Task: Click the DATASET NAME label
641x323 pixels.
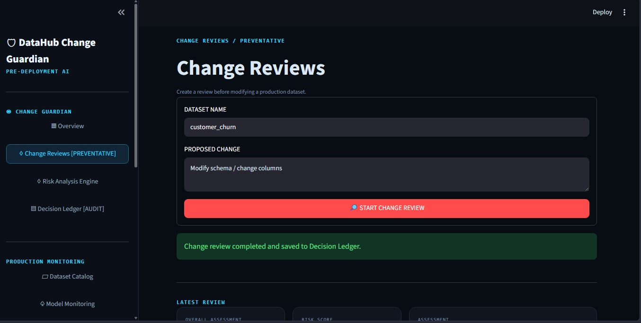Action: (205, 109)
